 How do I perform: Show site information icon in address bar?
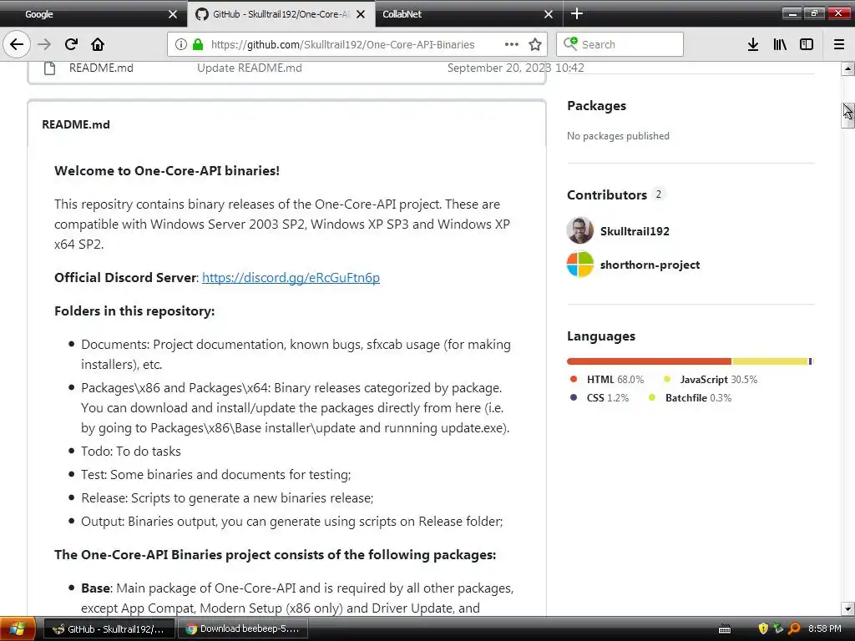(x=181, y=44)
